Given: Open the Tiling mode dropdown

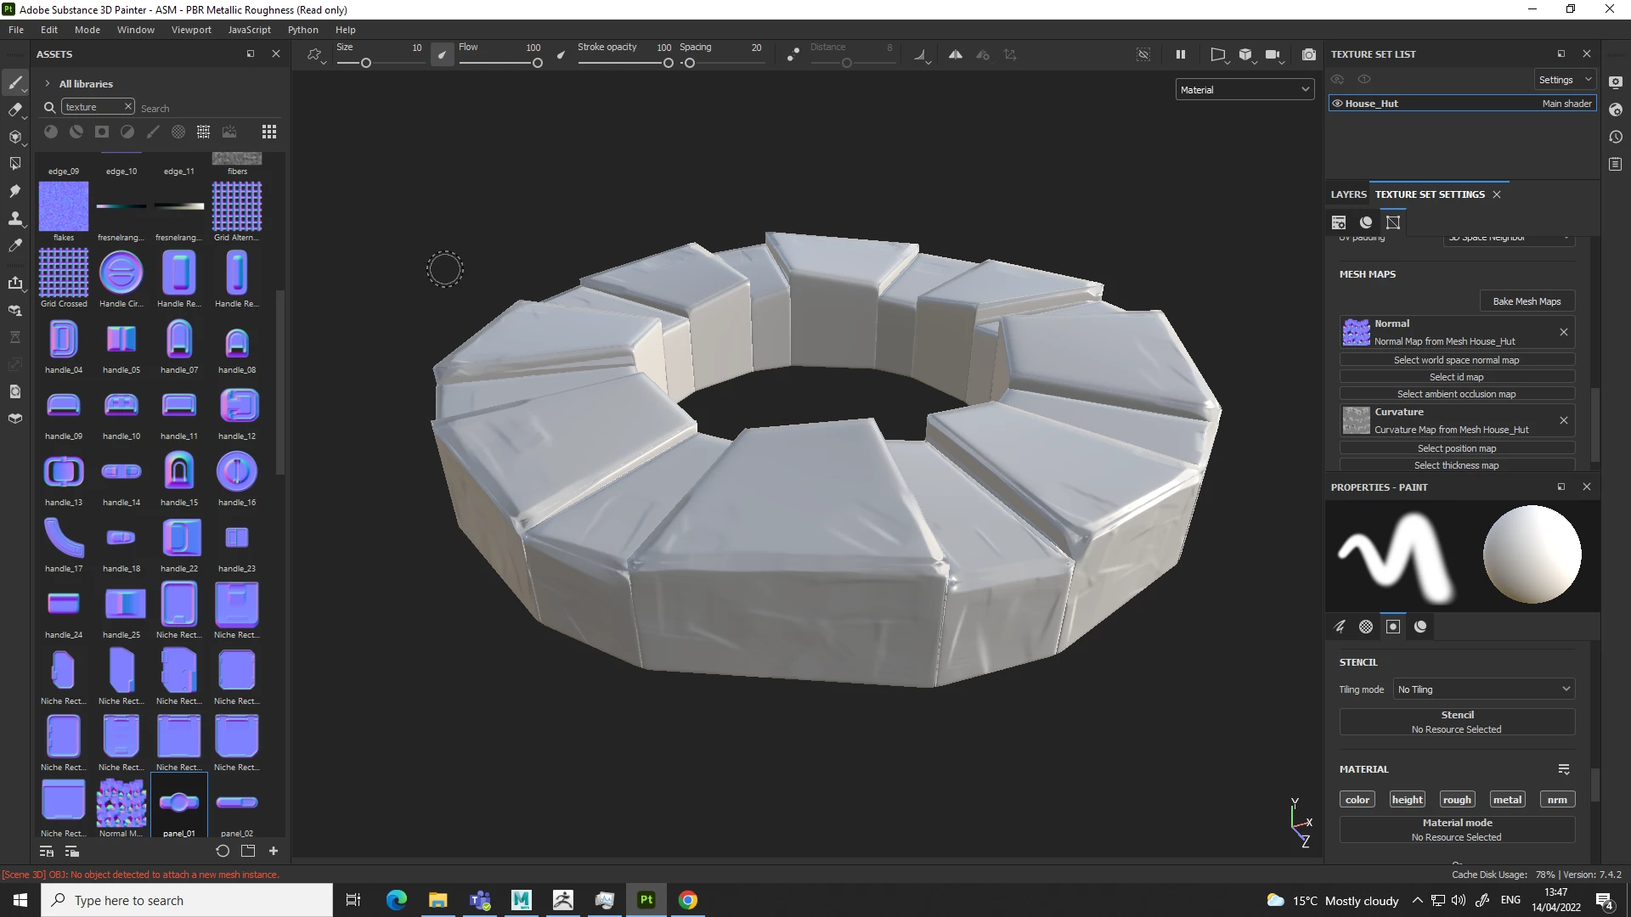Looking at the screenshot, I should 1483,689.
